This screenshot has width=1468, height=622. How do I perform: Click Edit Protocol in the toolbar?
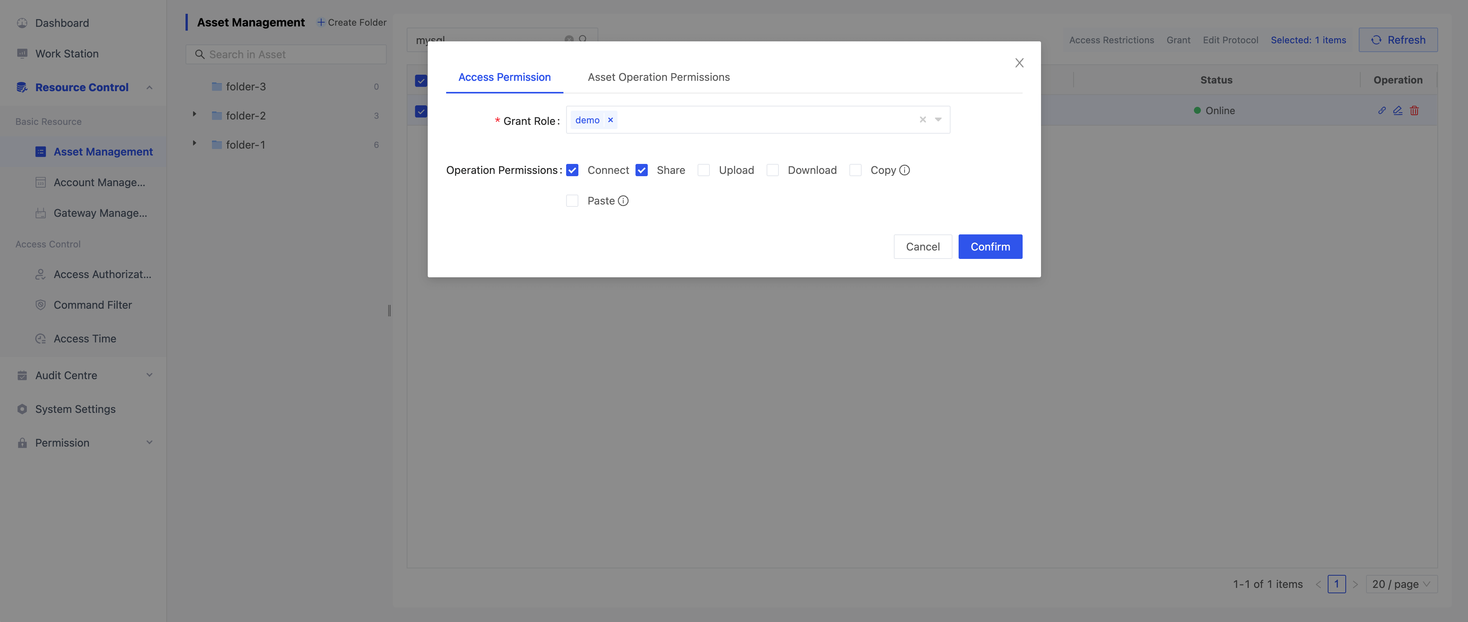coord(1230,40)
